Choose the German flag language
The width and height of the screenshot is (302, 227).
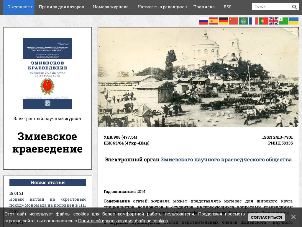pyautogui.click(x=224, y=21)
